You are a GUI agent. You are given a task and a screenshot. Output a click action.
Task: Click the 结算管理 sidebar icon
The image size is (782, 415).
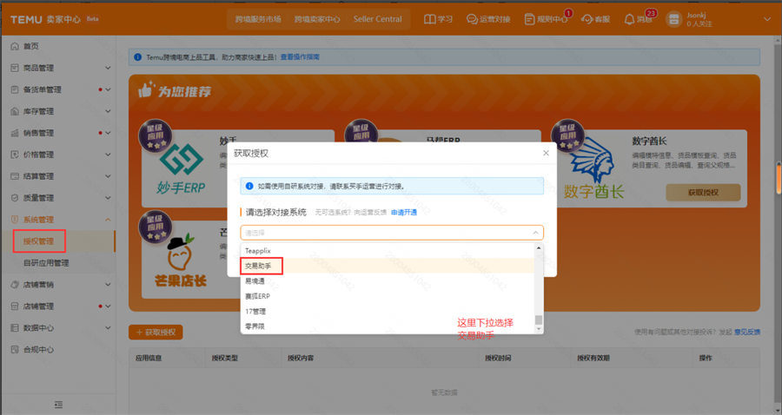[15, 176]
